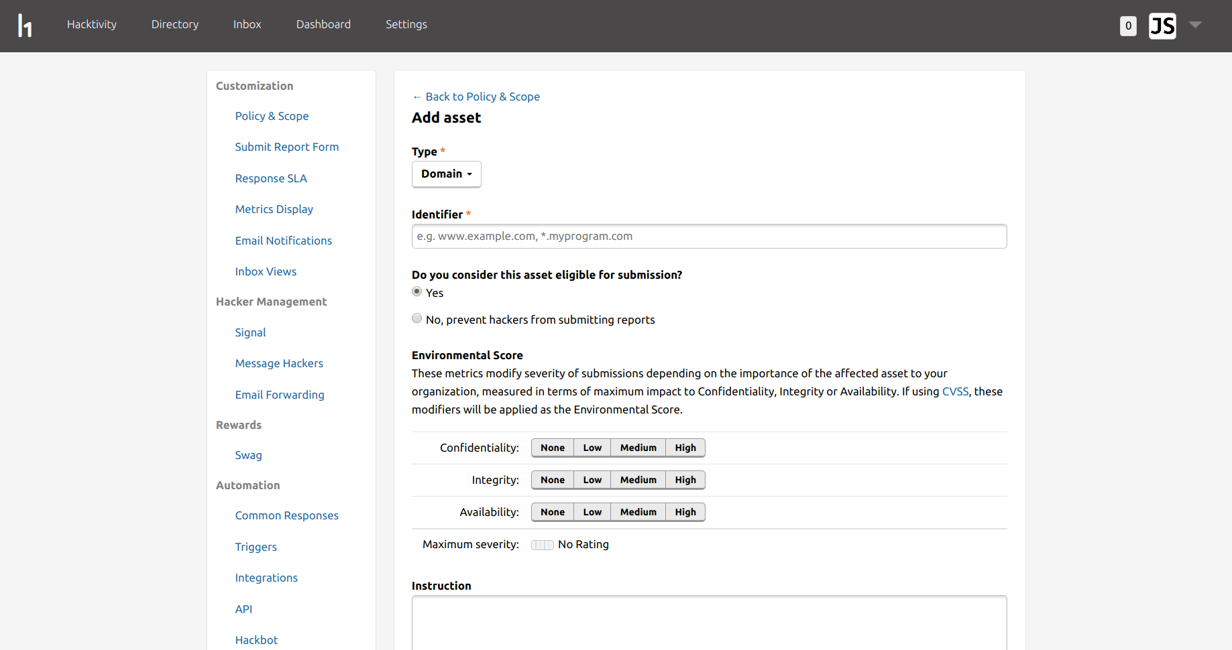This screenshot has width=1232, height=650.
Task: Set Availability to Low
Action: pyautogui.click(x=592, y=512)
